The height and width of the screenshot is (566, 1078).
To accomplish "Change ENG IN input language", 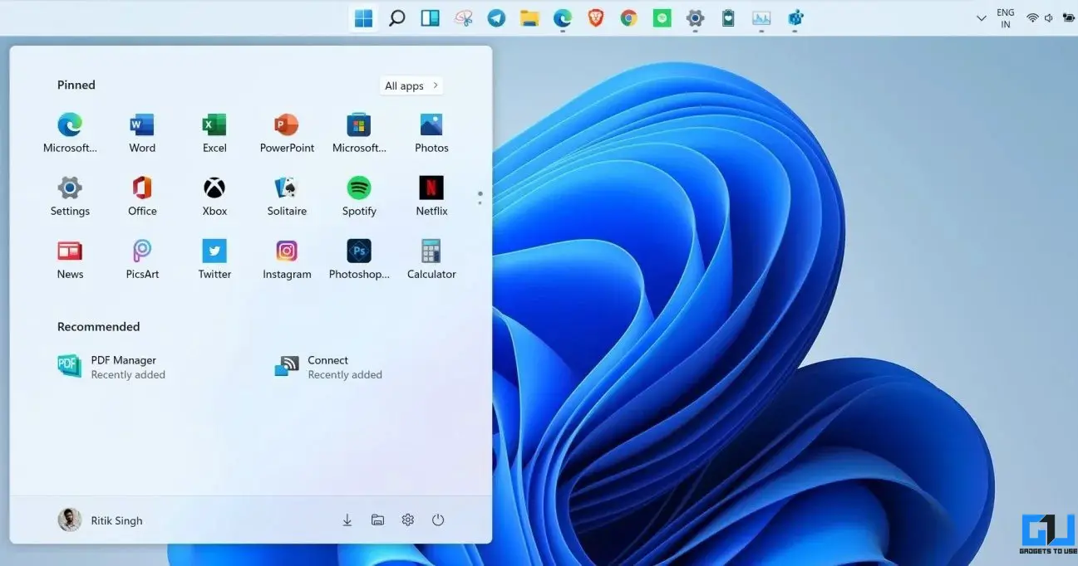I will click(x=1006, y=18).
